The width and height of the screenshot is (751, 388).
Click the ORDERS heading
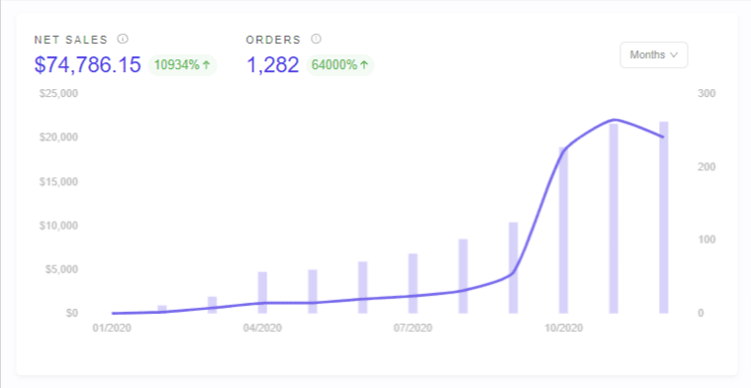click(273, 40)
